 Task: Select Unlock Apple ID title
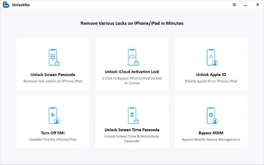click(x=211, y=74)
